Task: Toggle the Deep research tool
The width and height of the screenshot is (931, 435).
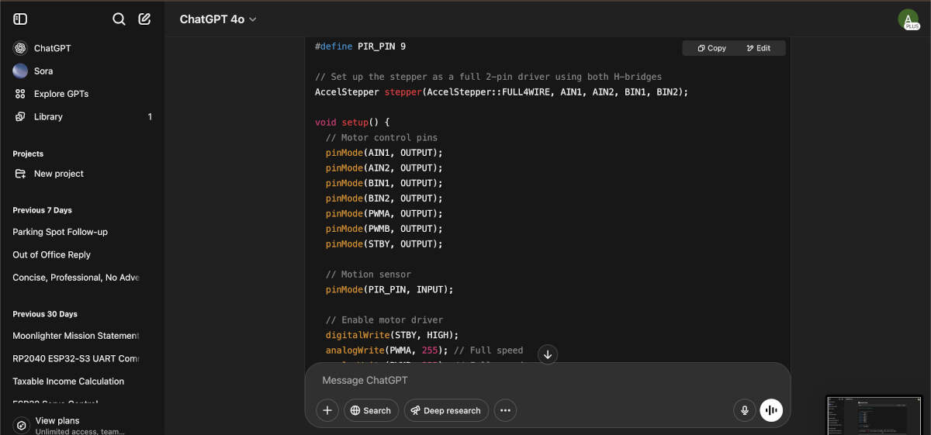Action: tap(446, 410)
